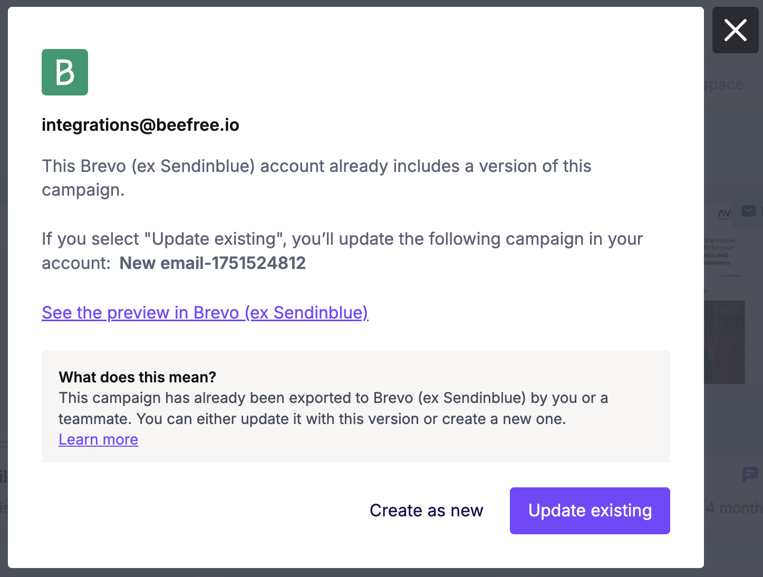Click the sentence about account already including campaign

click(316, 178)
